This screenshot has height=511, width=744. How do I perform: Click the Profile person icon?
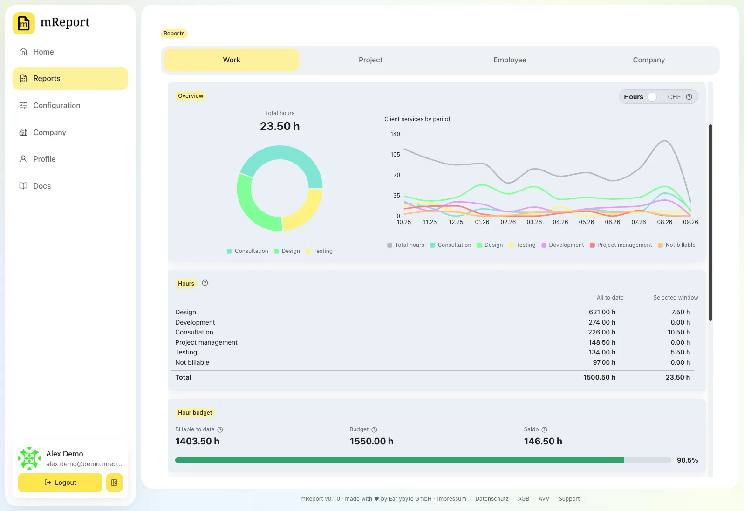23,159
